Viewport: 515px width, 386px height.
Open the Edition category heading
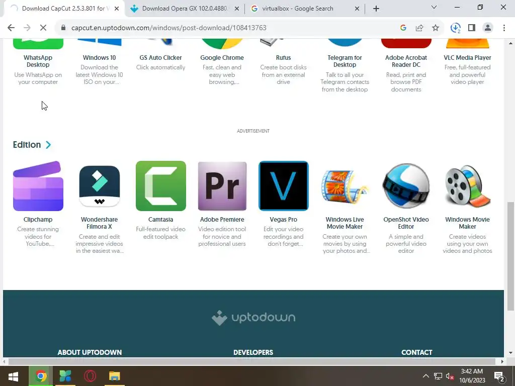pos(27,145)
